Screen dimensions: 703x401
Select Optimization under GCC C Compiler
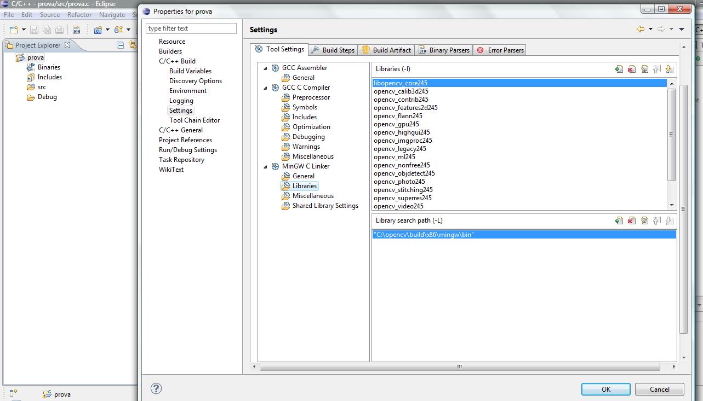311,127
